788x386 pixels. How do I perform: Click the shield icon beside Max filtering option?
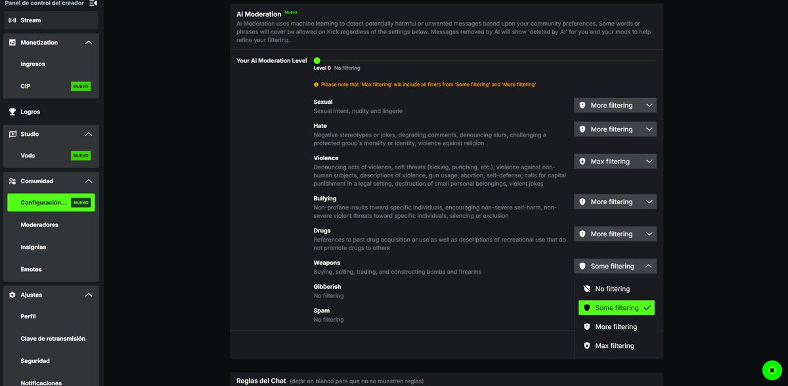(587, 346)
